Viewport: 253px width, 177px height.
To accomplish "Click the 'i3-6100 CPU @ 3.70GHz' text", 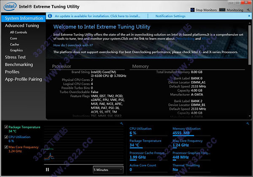I will [x=108, y=76].
